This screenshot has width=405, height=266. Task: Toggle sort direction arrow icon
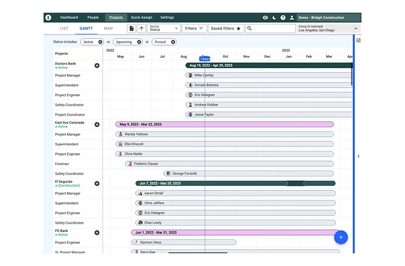pos(141,28)
